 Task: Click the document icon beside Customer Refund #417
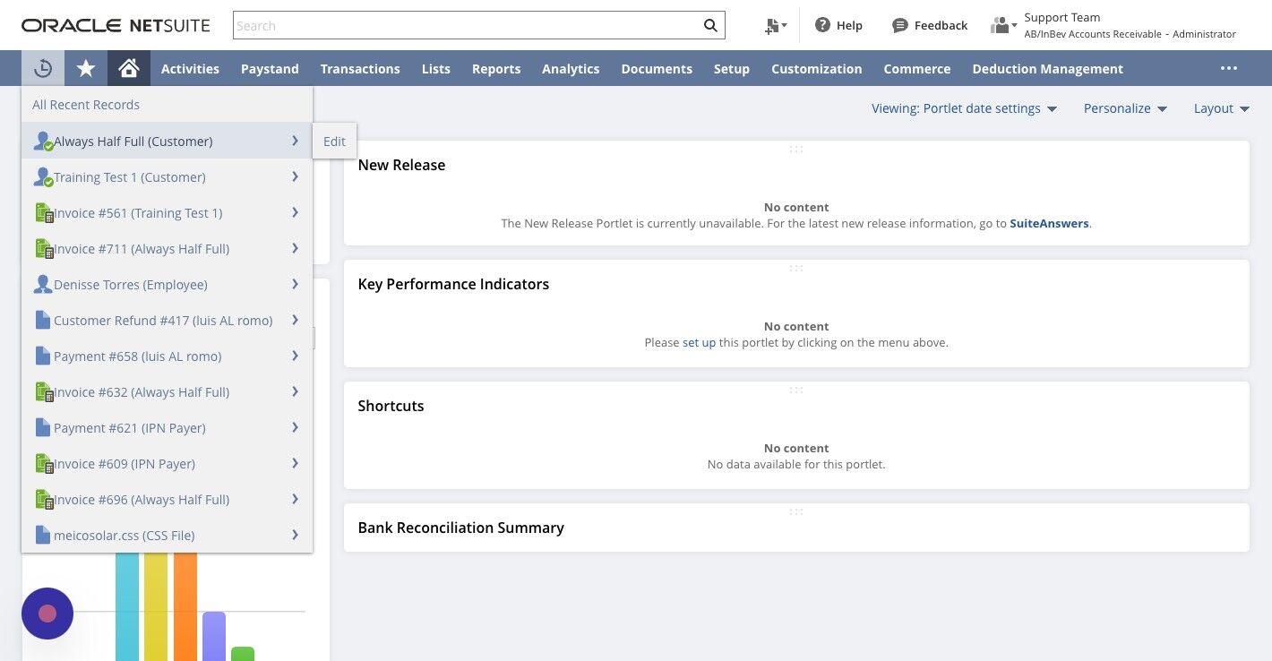tap(42, 320)
